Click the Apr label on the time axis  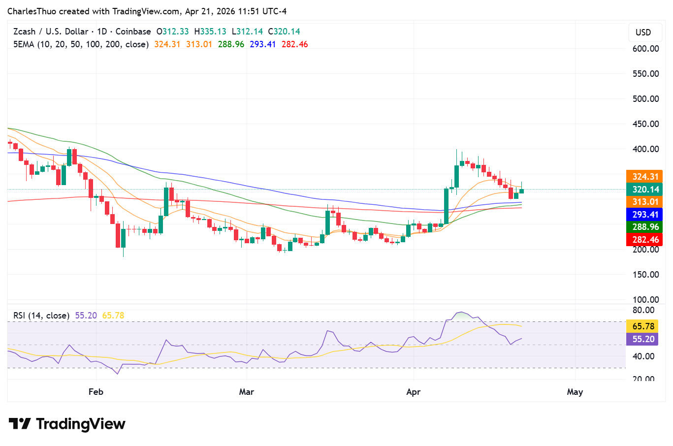coord(413,392)
